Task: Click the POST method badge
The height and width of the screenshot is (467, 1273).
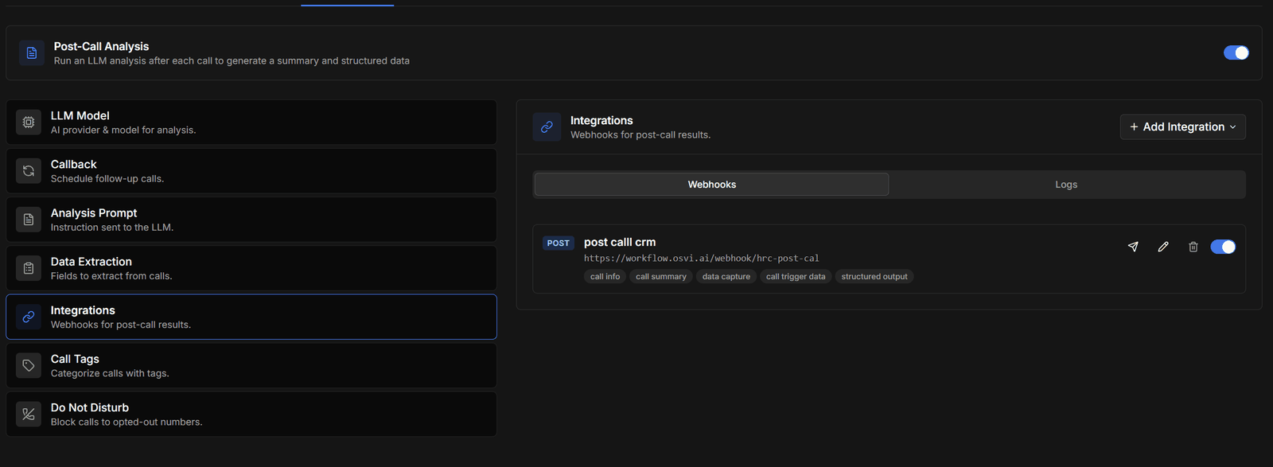Action: 559,243
